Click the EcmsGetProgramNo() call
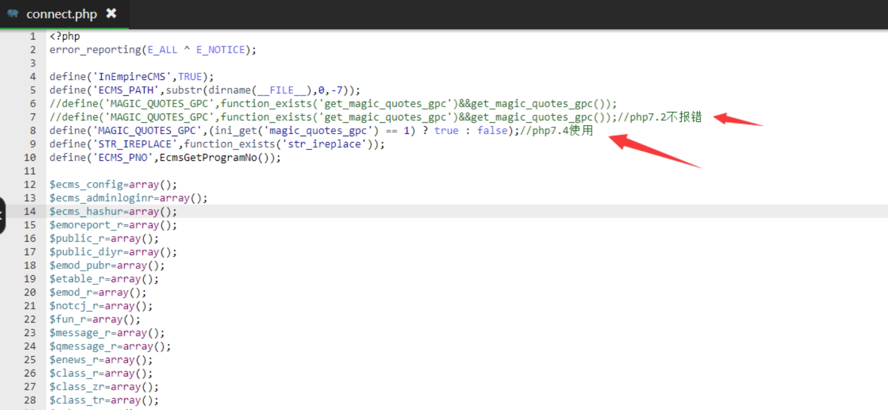The image size is (888, 410). tap(214, 157)
